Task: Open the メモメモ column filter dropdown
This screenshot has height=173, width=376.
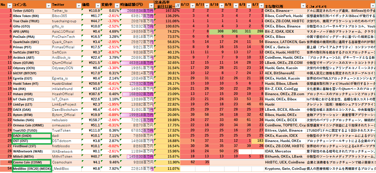Action: (x=373, y=5)
